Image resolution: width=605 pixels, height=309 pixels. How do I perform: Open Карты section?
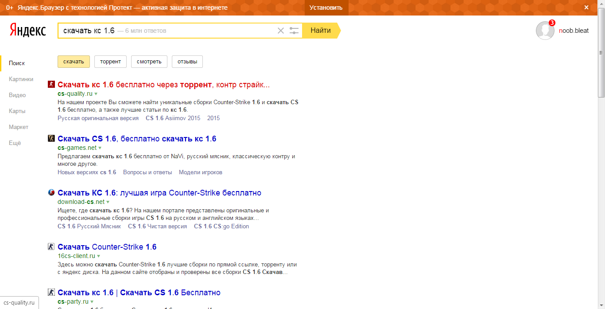coord(17,111)
